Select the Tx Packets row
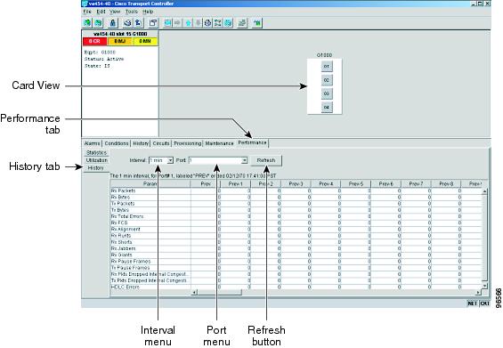This screenshot has width=503, height=348. pyautogui.click(x=296, y=204)
